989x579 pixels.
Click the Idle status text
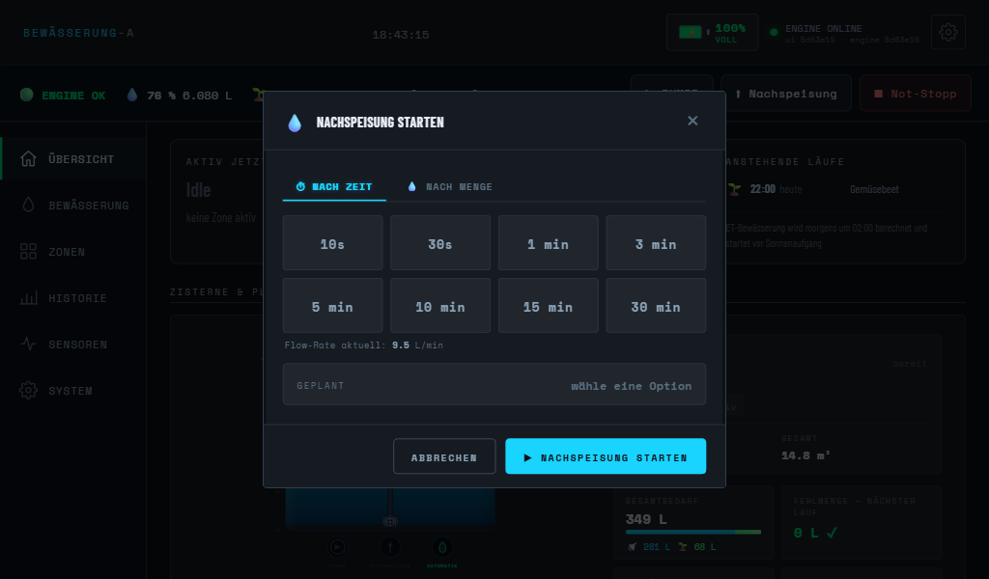[x=199, y=190]
